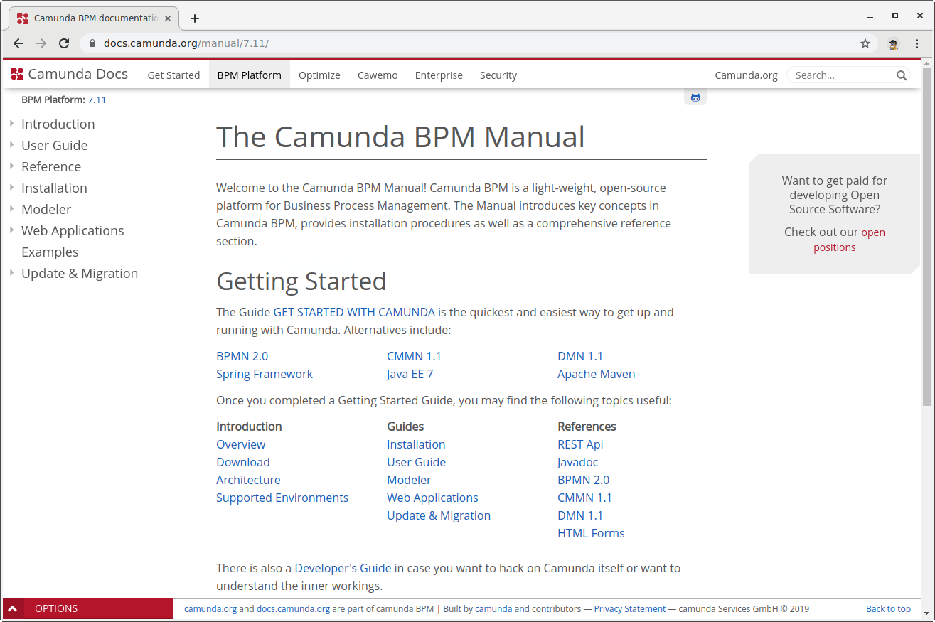Expand the Update & Migration tree section
This screenshot has width=935, height=622.
tap(11, 273)
